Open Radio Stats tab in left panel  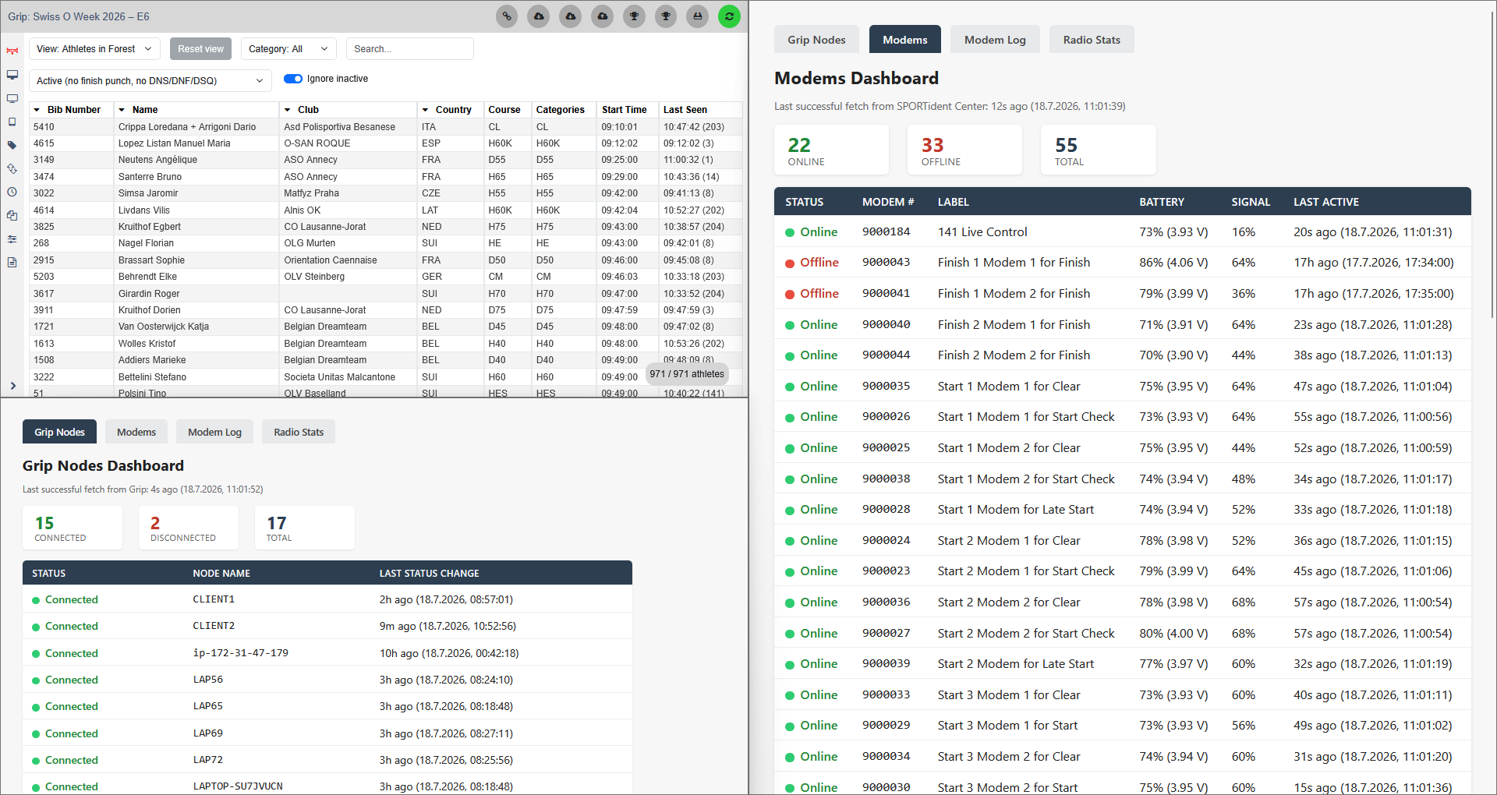(x=299, y=432)
